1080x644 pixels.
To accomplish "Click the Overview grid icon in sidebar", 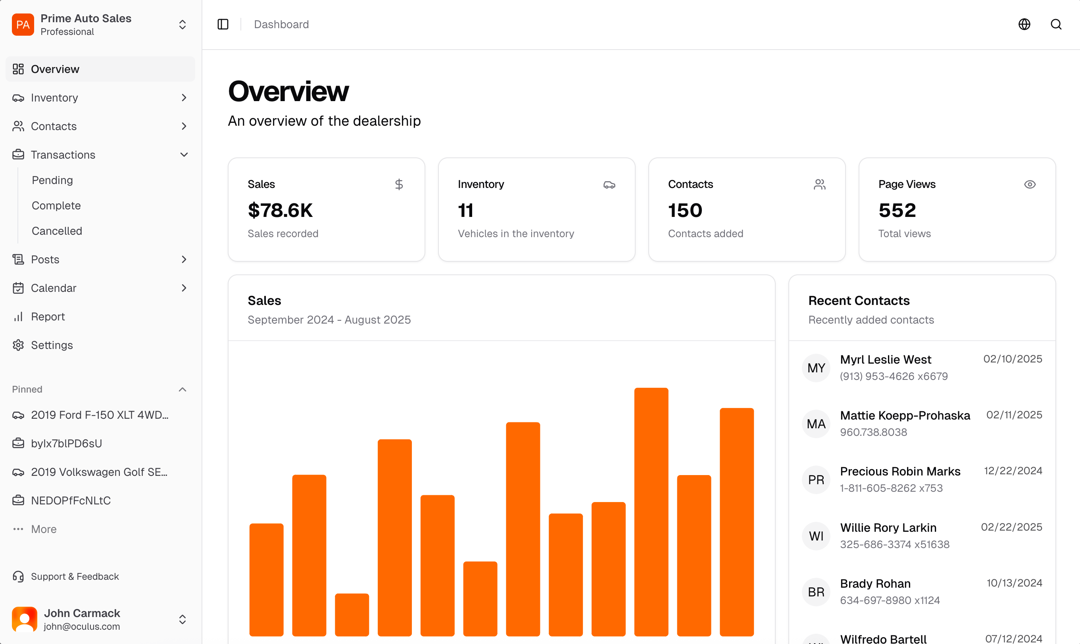I will (18, 69).
